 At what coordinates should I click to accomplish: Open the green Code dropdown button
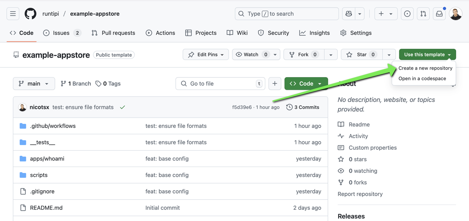coord(306,84)
